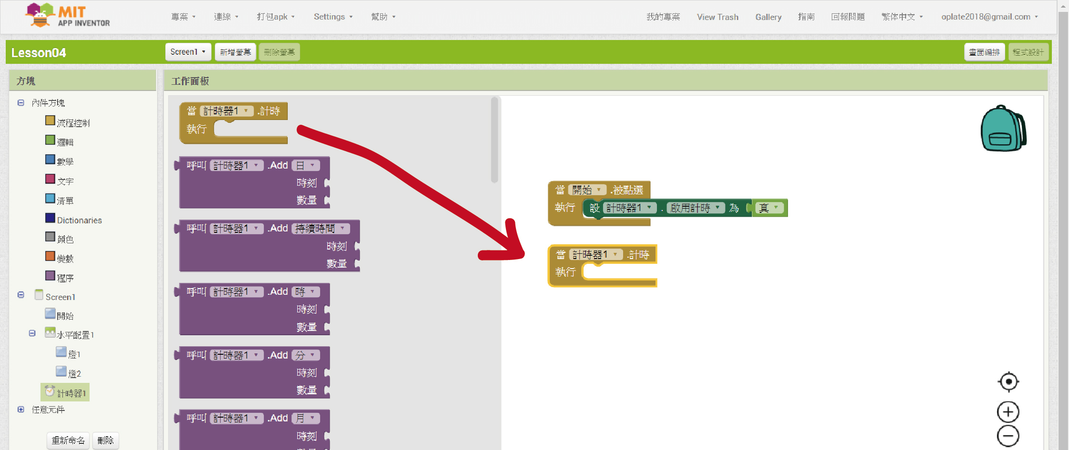Click the MIT App Inventor logo
Viewport: 1069px width, 450px height.
(68, 15)
